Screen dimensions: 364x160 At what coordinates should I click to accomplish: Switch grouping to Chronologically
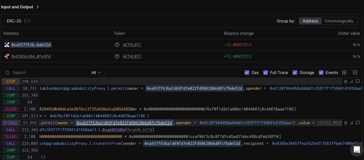click(339, 21)
